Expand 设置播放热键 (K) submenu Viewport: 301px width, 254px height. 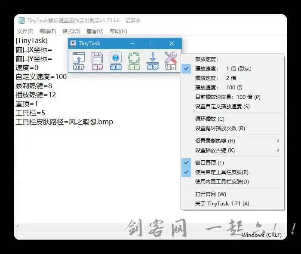coord(232,150)
